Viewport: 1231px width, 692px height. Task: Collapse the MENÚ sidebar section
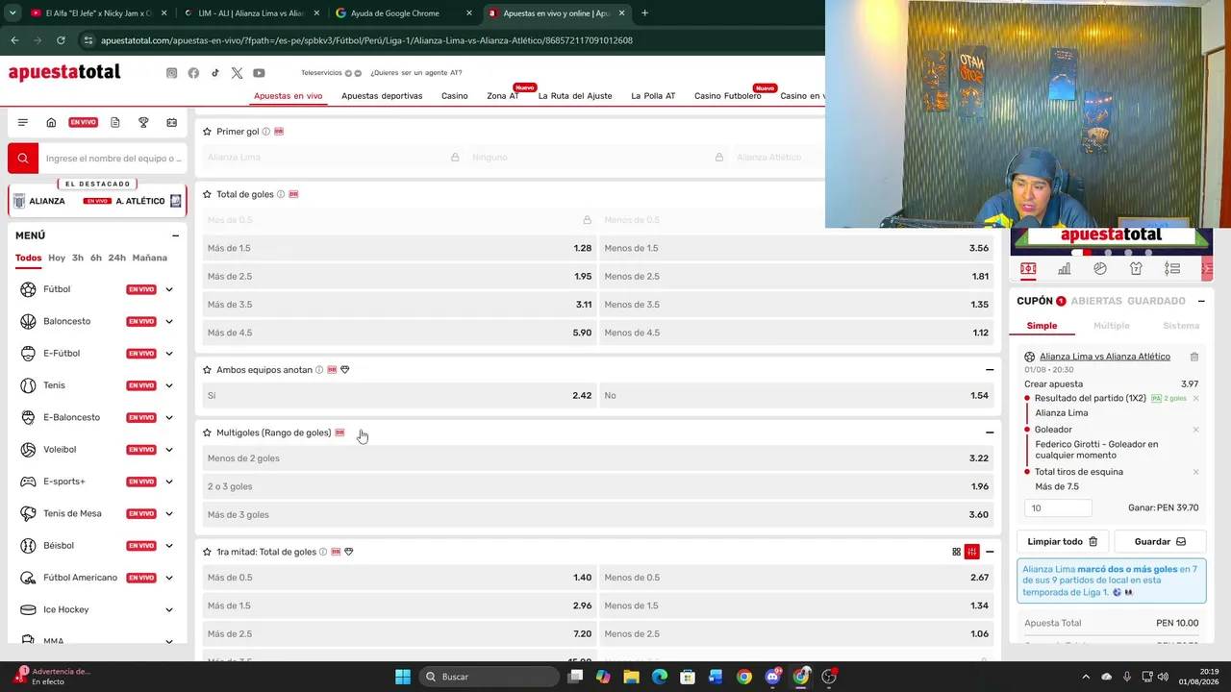(175, 235)
